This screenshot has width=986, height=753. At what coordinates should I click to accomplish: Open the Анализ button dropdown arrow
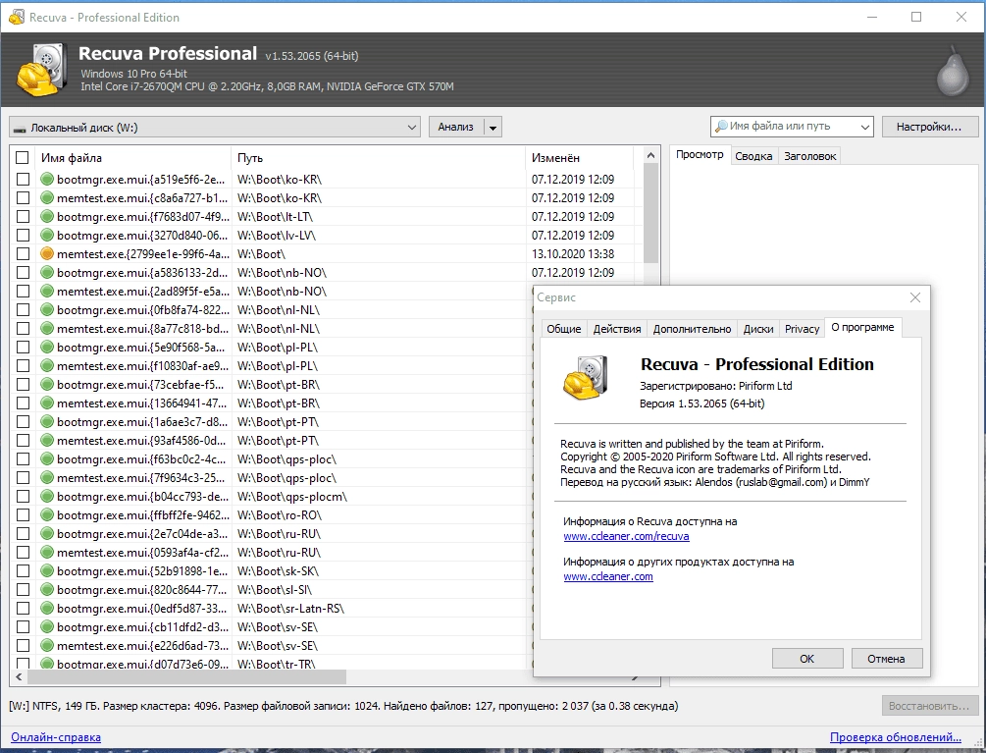[493, 127]
